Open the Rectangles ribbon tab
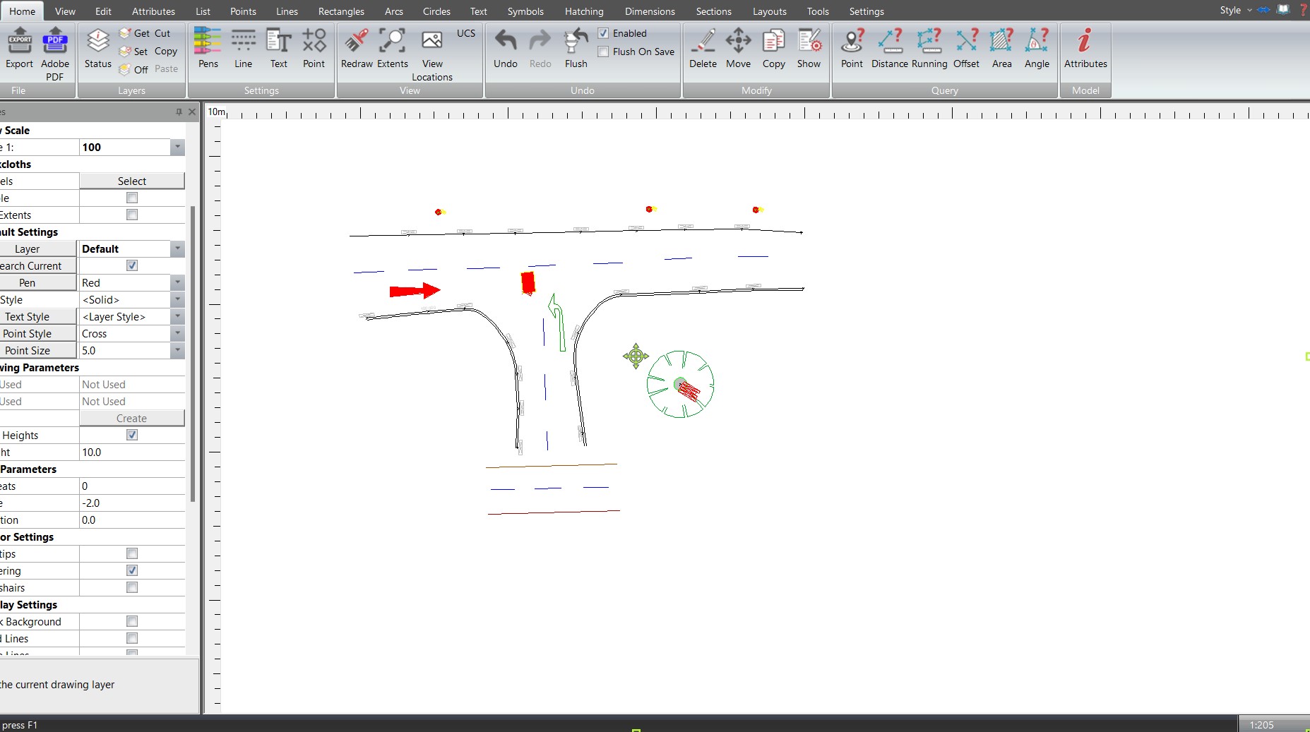Screen dimensions: 1310x732 (341, 11)
